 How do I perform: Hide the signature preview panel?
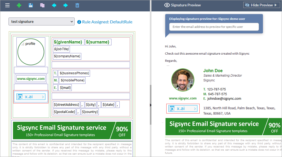coord(261,5)
